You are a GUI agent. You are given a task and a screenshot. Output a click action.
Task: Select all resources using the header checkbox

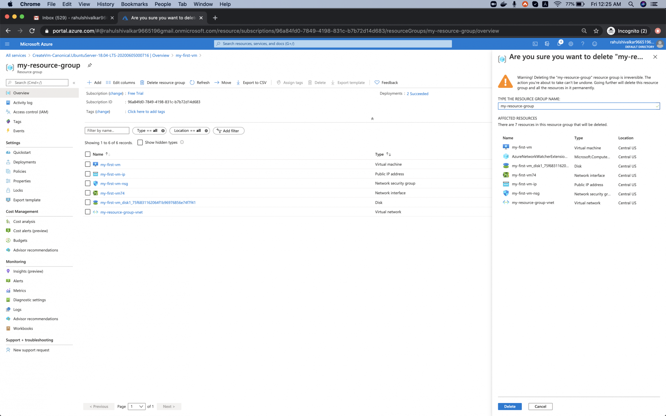coord(88,154)
